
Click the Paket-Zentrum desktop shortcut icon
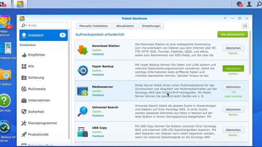click(5, 22)
